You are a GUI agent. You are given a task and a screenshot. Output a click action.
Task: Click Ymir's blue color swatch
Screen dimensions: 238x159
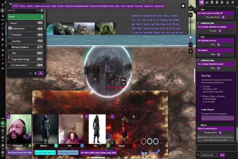tap(82, 146)
